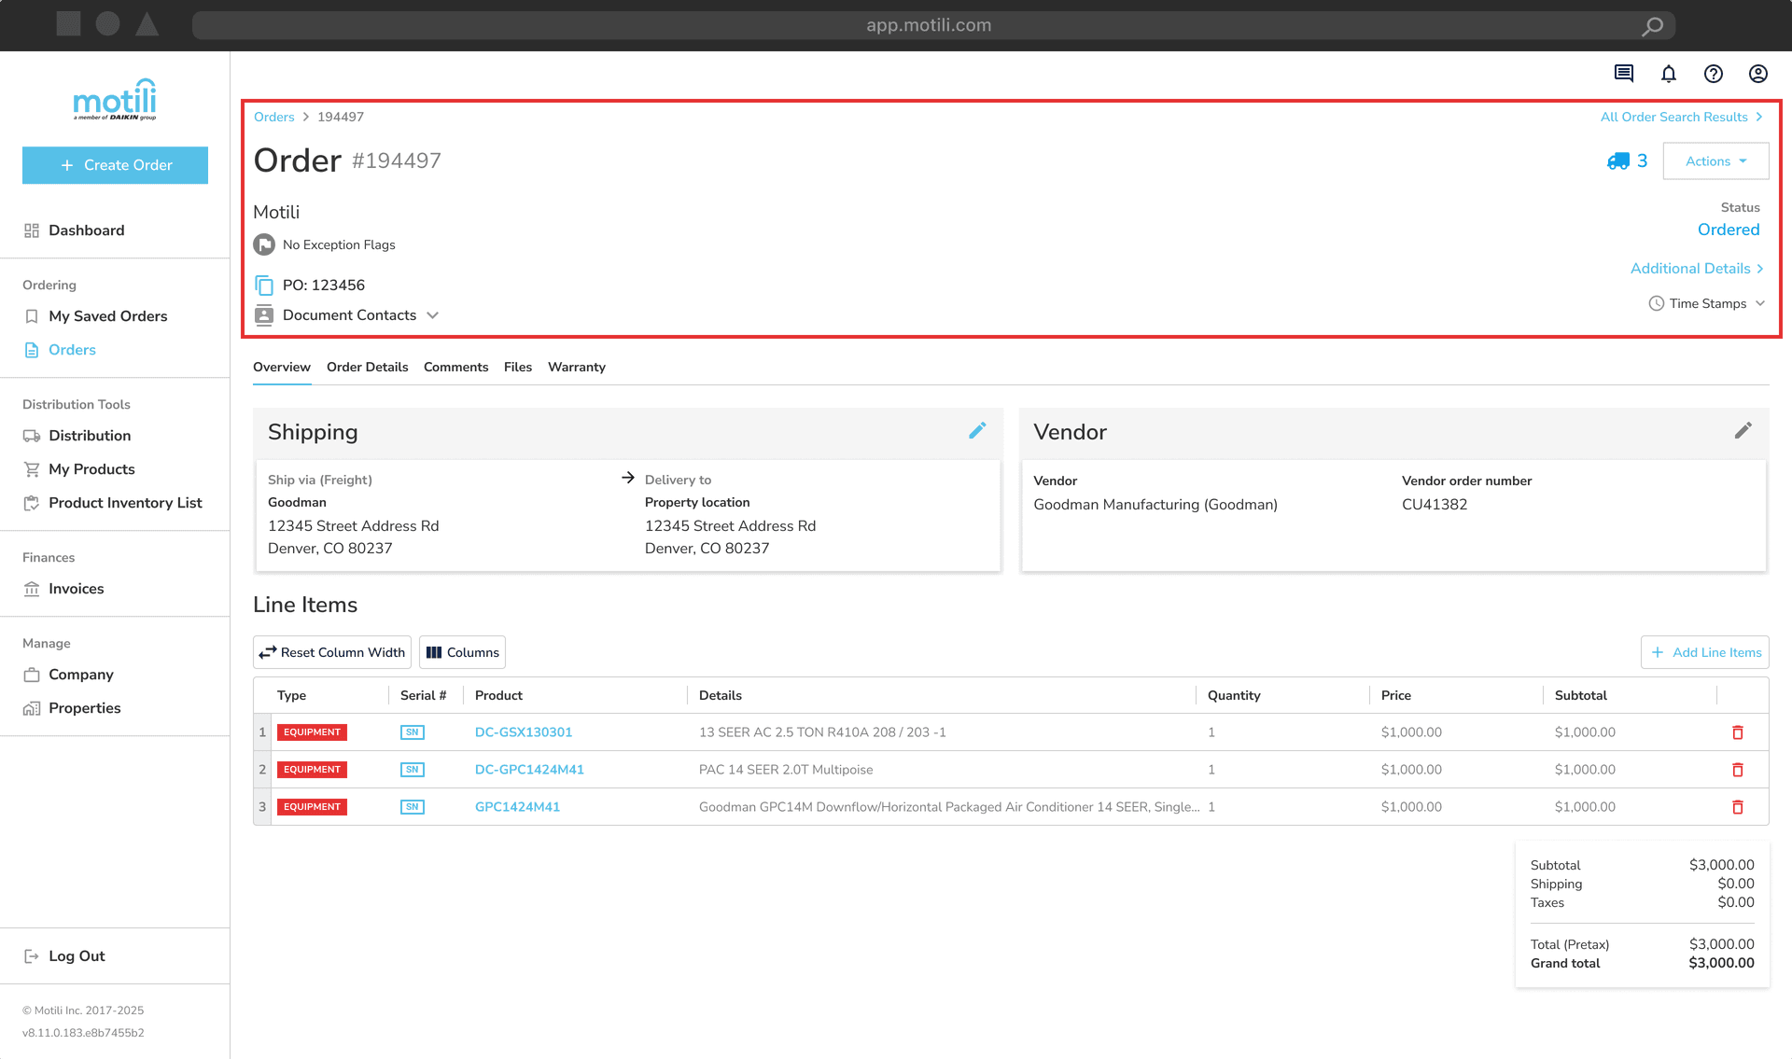Expand the Time Stamps section
The image size is (1792, 1059).
tap(1707, 303)
